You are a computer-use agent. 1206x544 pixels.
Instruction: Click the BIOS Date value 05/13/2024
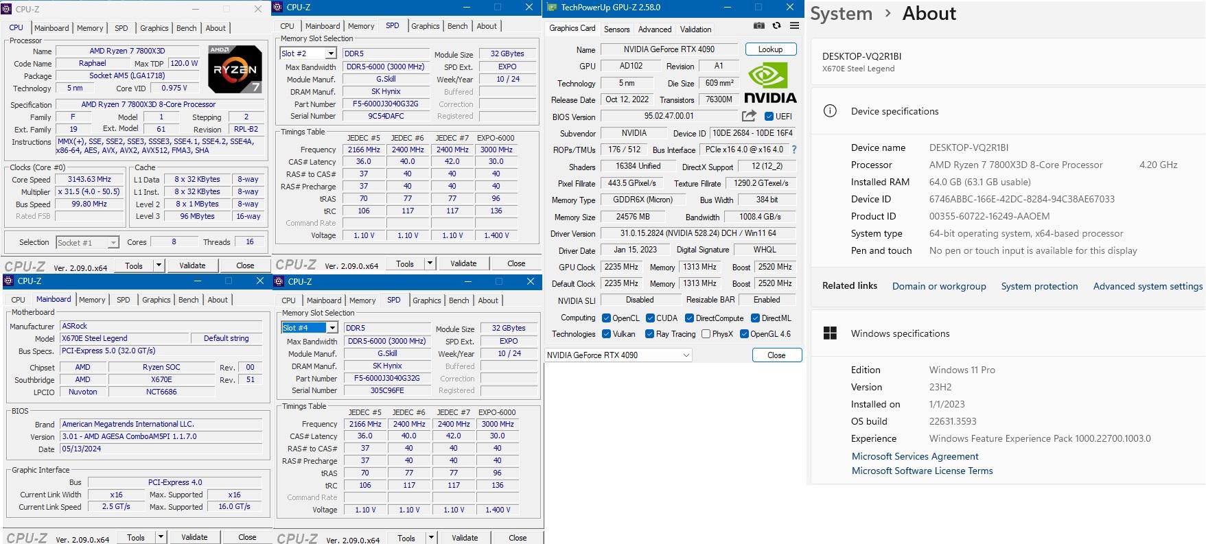[161, 449]
